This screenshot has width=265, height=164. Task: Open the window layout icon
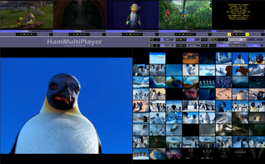tap(212, 40)
